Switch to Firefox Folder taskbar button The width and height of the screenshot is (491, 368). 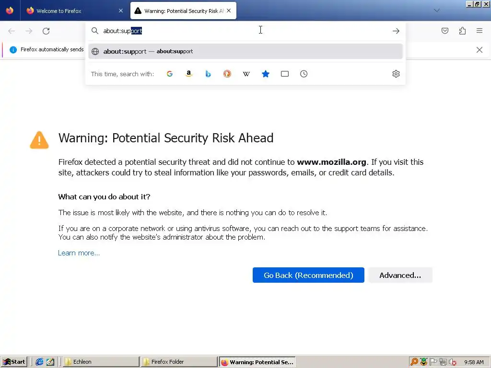(179, 362)
